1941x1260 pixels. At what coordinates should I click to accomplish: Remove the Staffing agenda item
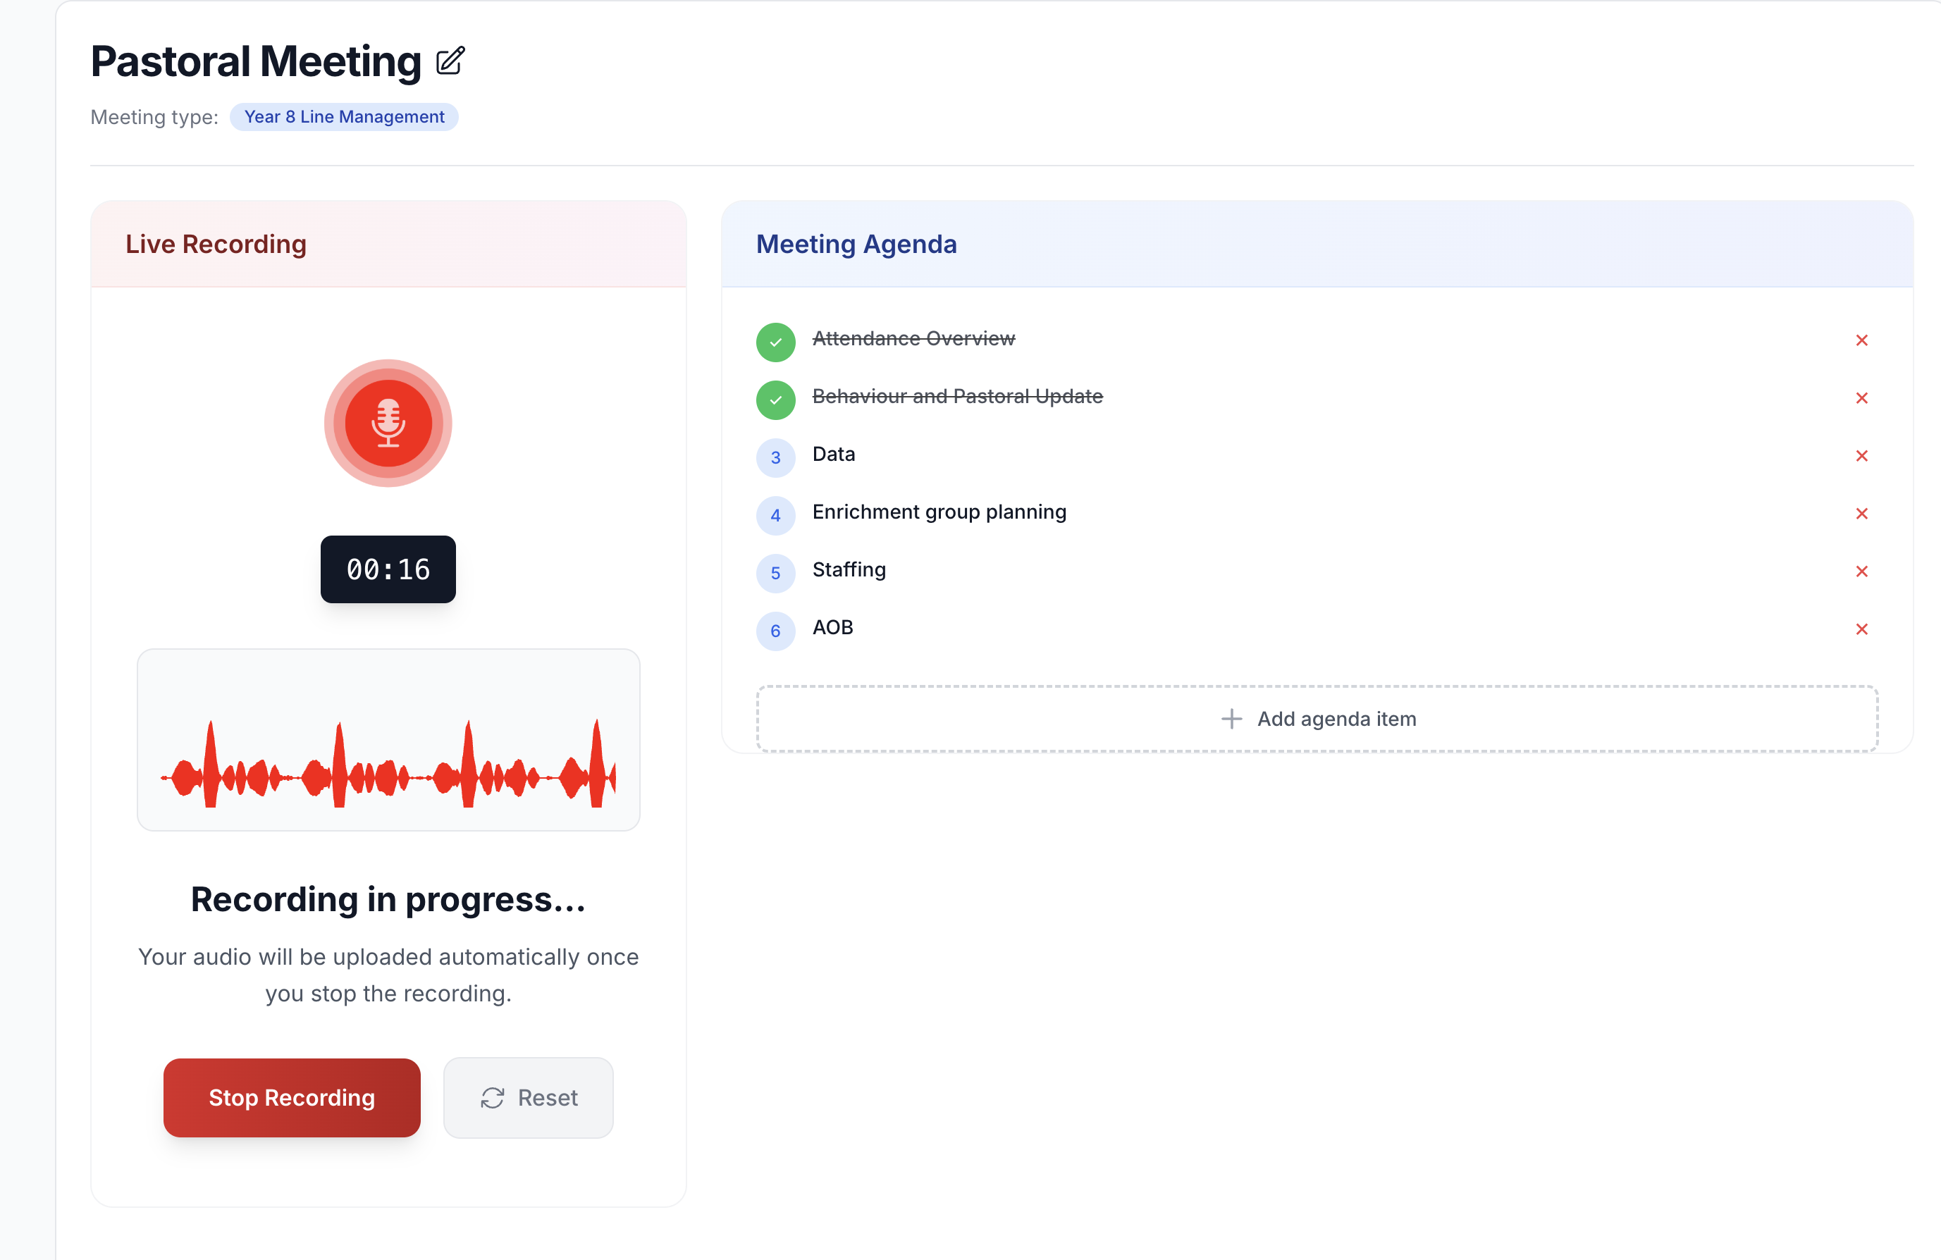(x=1862, y=572)
